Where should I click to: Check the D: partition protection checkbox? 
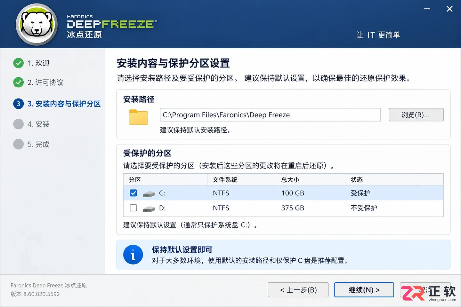[x=133, y=208]
